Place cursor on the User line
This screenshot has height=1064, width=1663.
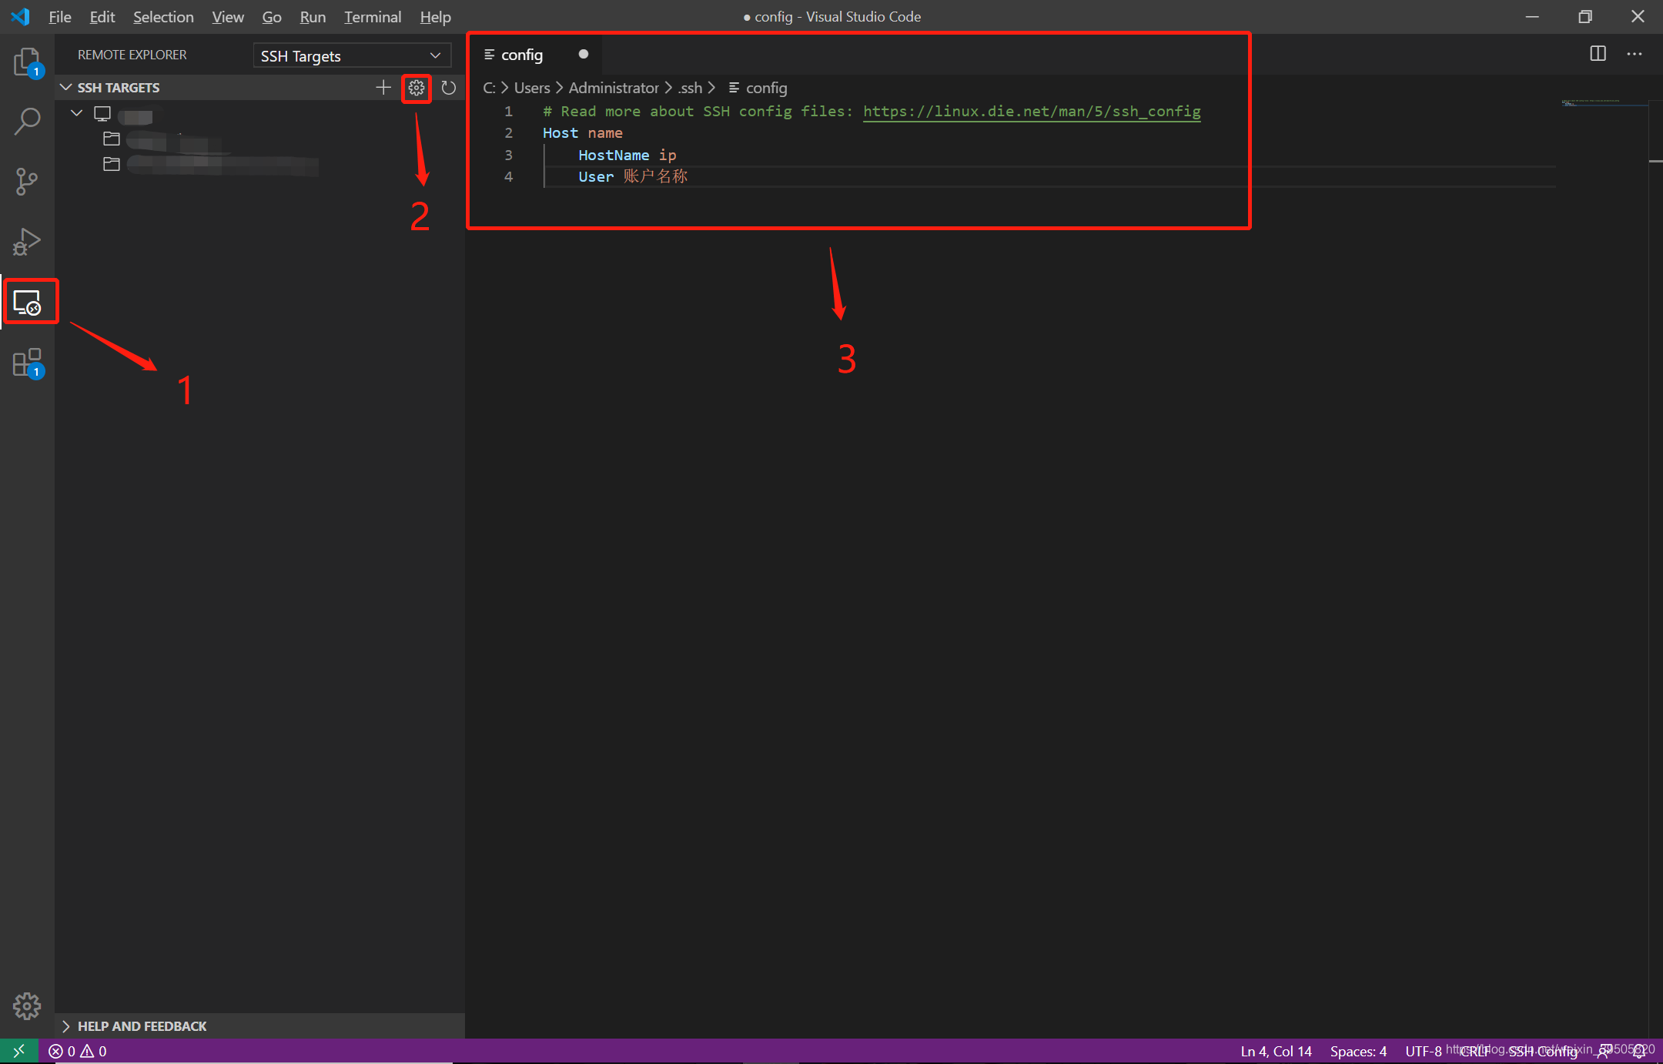633,176
